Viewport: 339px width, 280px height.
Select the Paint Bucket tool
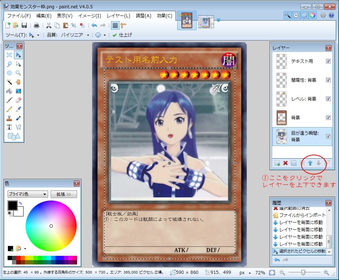click(9, 91)
